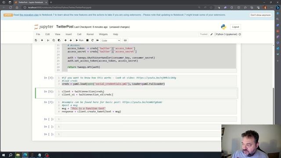Image resolution: width=281 pixels, height=158 pixels.
Task: Open the browser profile avatar
Action: click(x=265, y=7)
